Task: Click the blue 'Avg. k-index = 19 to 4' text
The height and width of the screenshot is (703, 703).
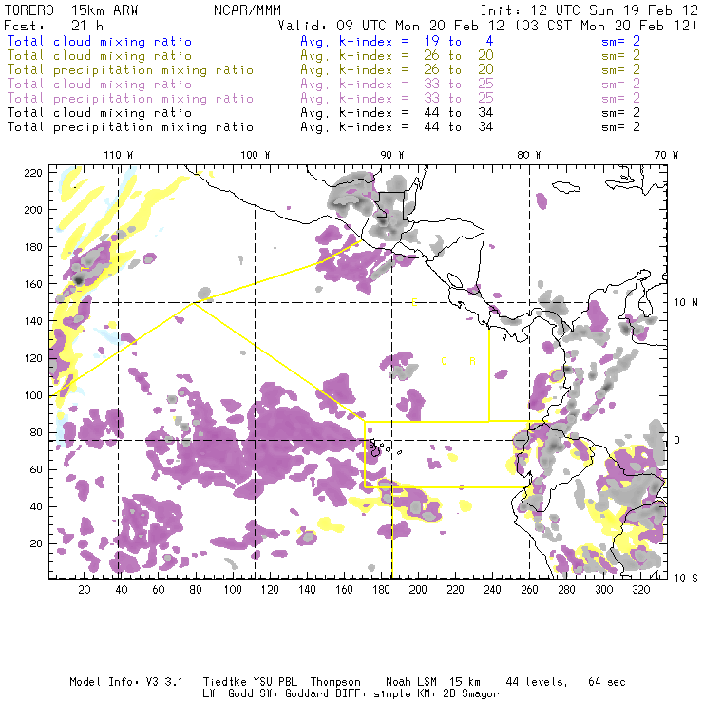Action: [x=397, y=41]
